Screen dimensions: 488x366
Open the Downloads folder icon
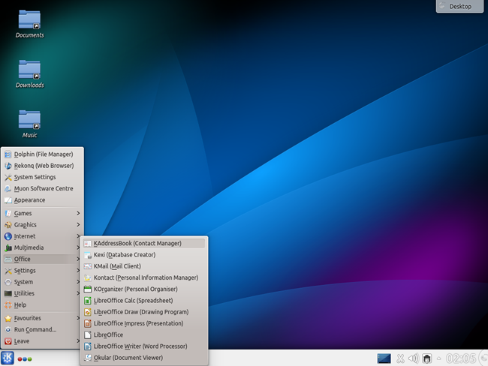click(29, 74)
